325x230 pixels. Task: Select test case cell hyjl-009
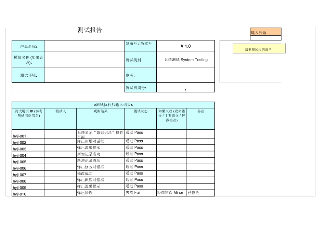click(28, 187)
